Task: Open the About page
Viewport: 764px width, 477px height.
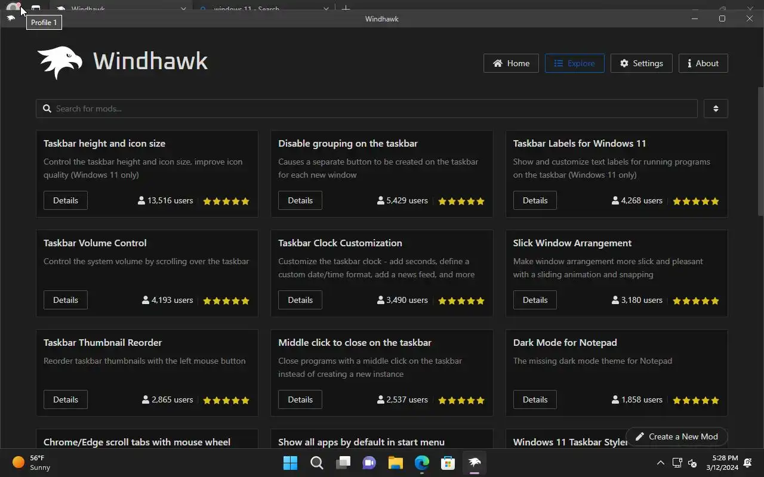Action: pyautogui.click(x=703, y=63)
